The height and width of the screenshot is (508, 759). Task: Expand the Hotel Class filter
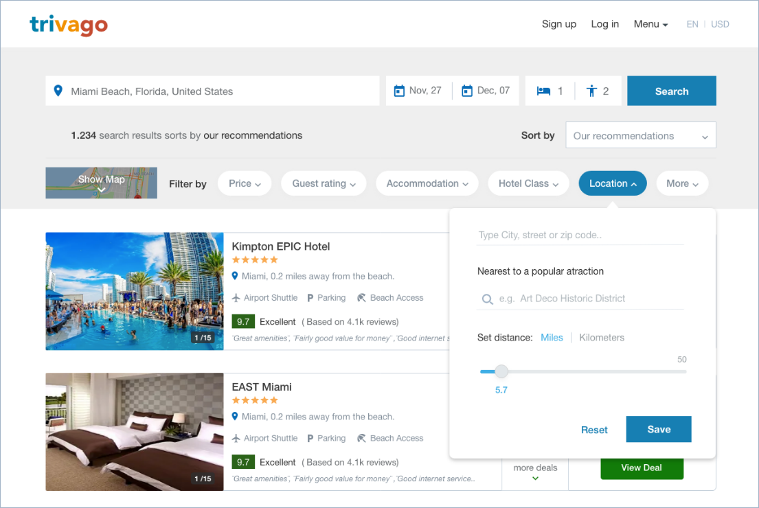click(x=528, y=183)
